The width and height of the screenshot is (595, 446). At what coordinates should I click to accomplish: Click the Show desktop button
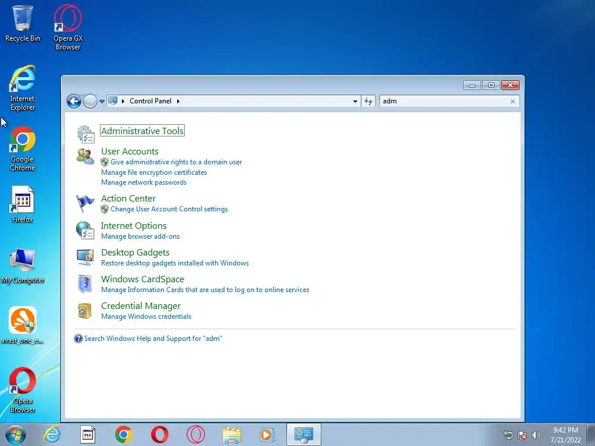point(591,434)
